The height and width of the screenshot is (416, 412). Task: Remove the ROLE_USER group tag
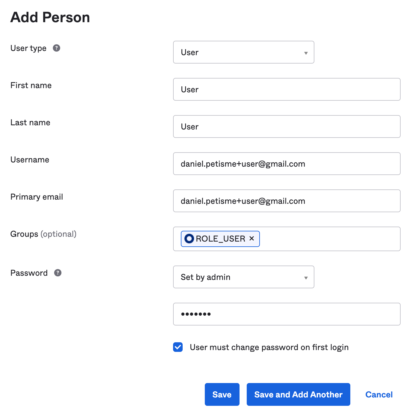click(252, 239)
